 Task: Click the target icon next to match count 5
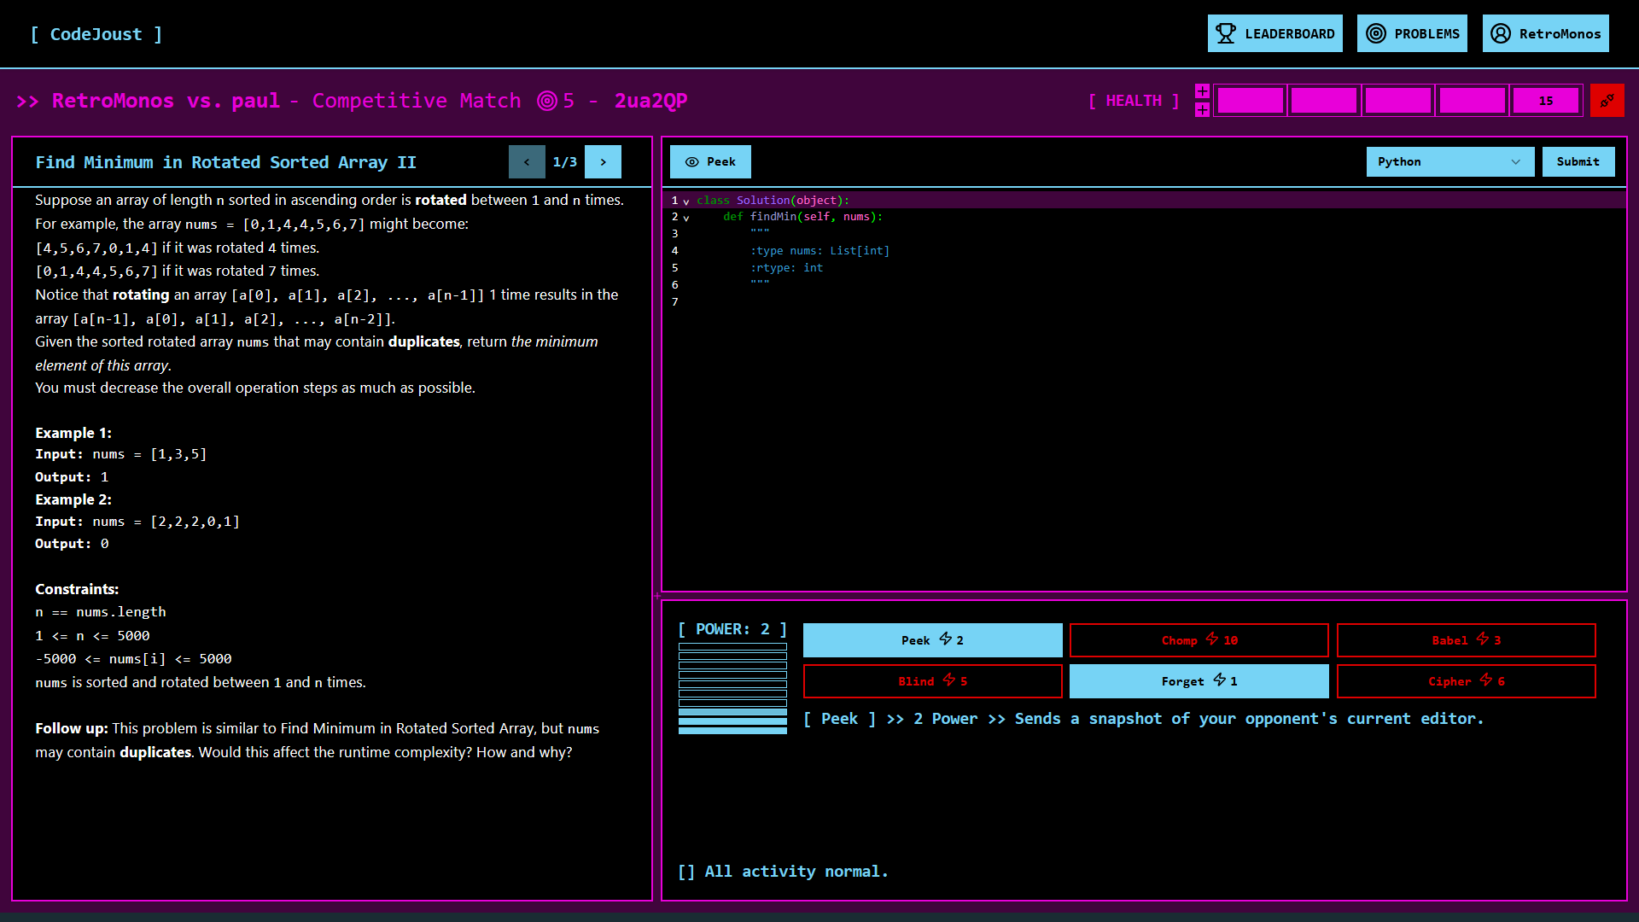pyautogui.click(x=547, y=101)
